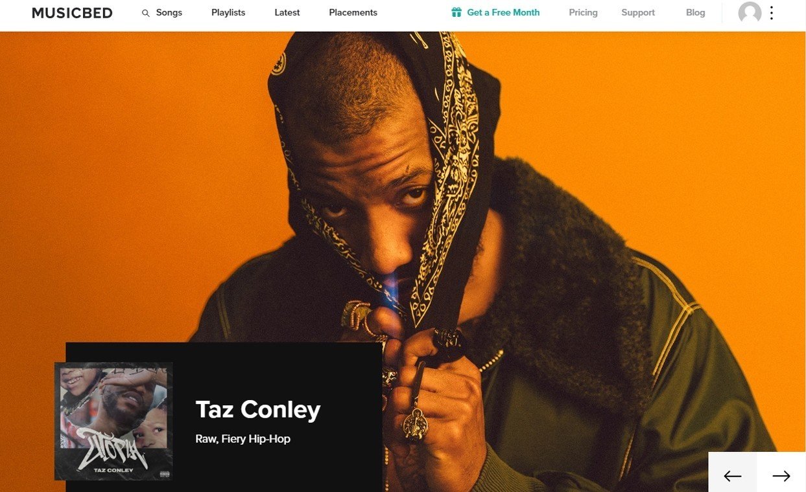The width and height of the screenshot is (806, 492).
Task: Click the user avatar icon
Action: 750,13
